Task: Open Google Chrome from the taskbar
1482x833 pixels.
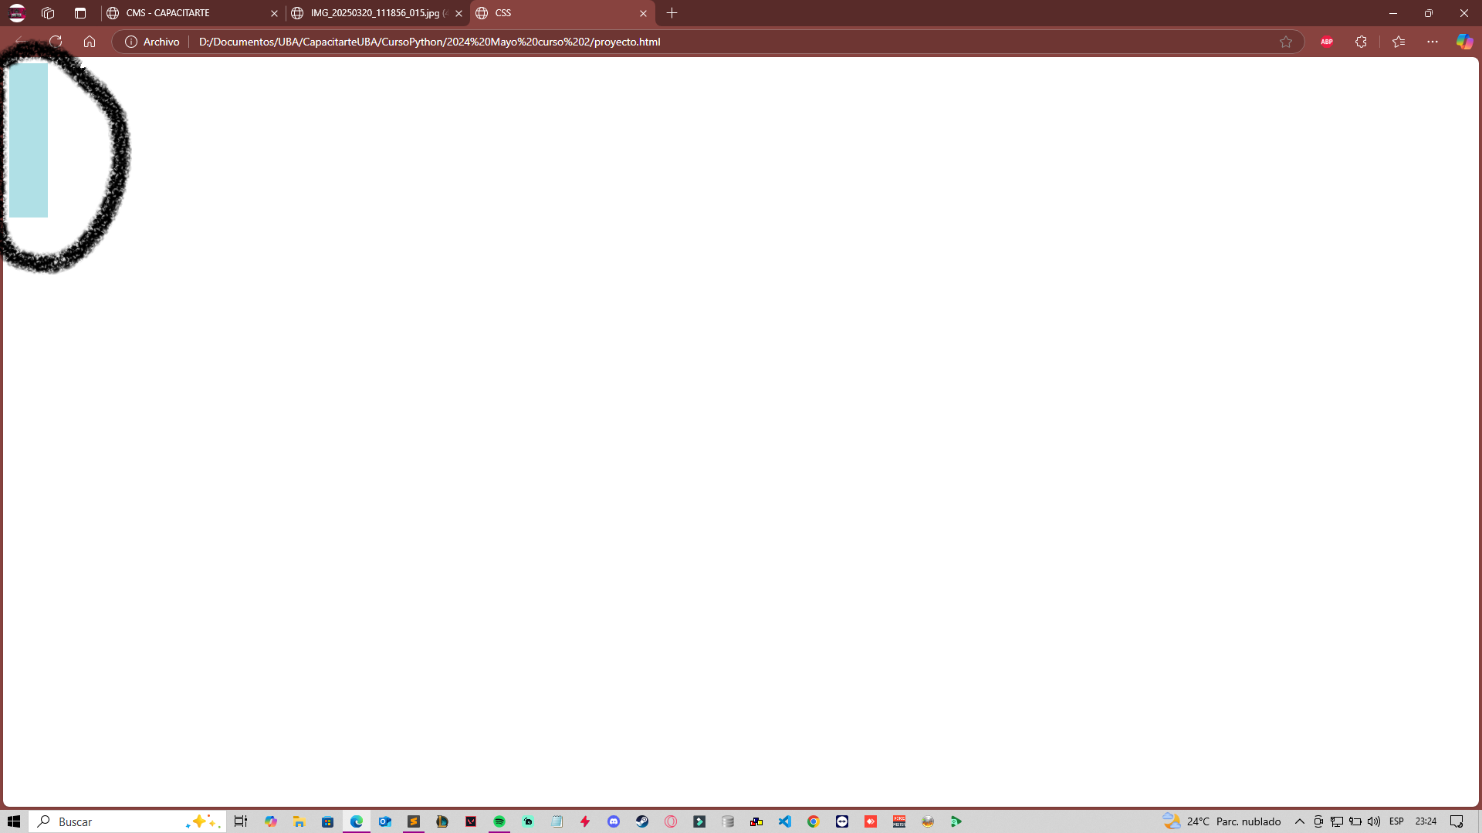Action: pos(814,821)
